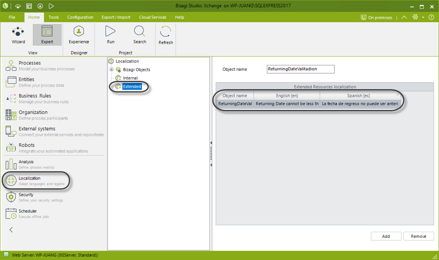
Task: Click the Add button
Action: point(386,236)
